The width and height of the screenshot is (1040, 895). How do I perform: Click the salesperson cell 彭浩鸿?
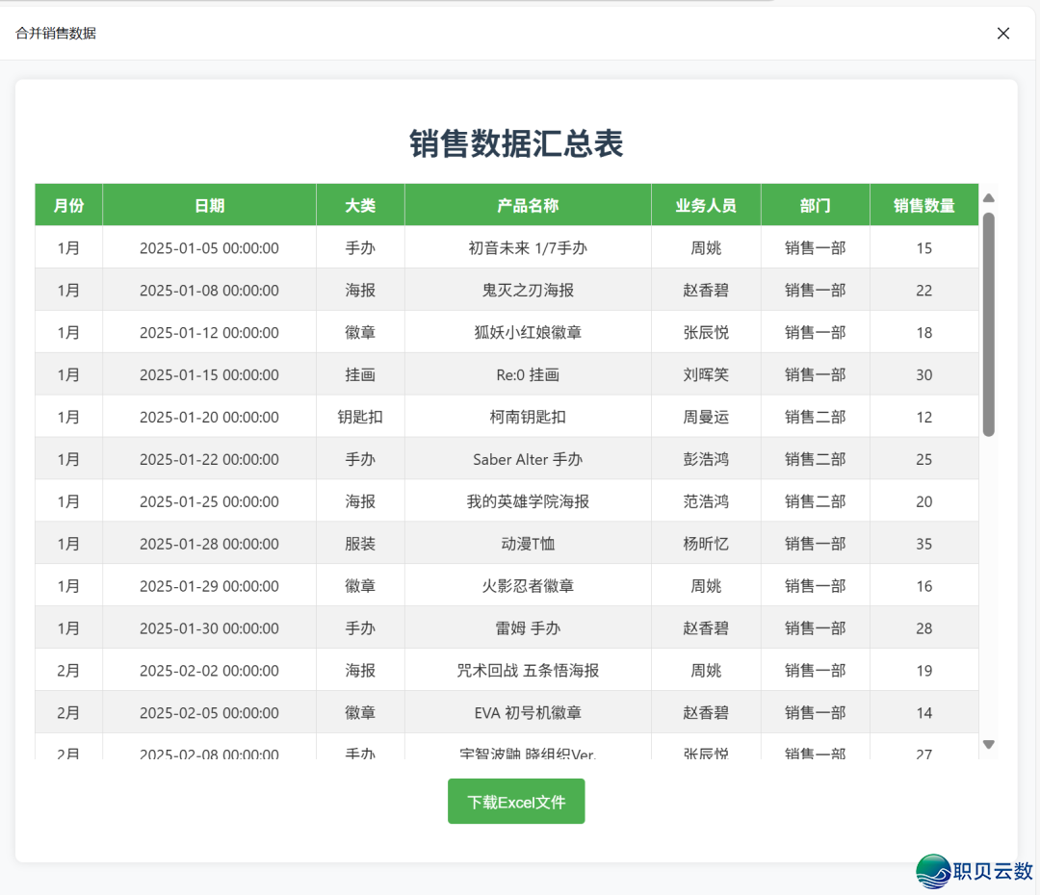point(706,459)
